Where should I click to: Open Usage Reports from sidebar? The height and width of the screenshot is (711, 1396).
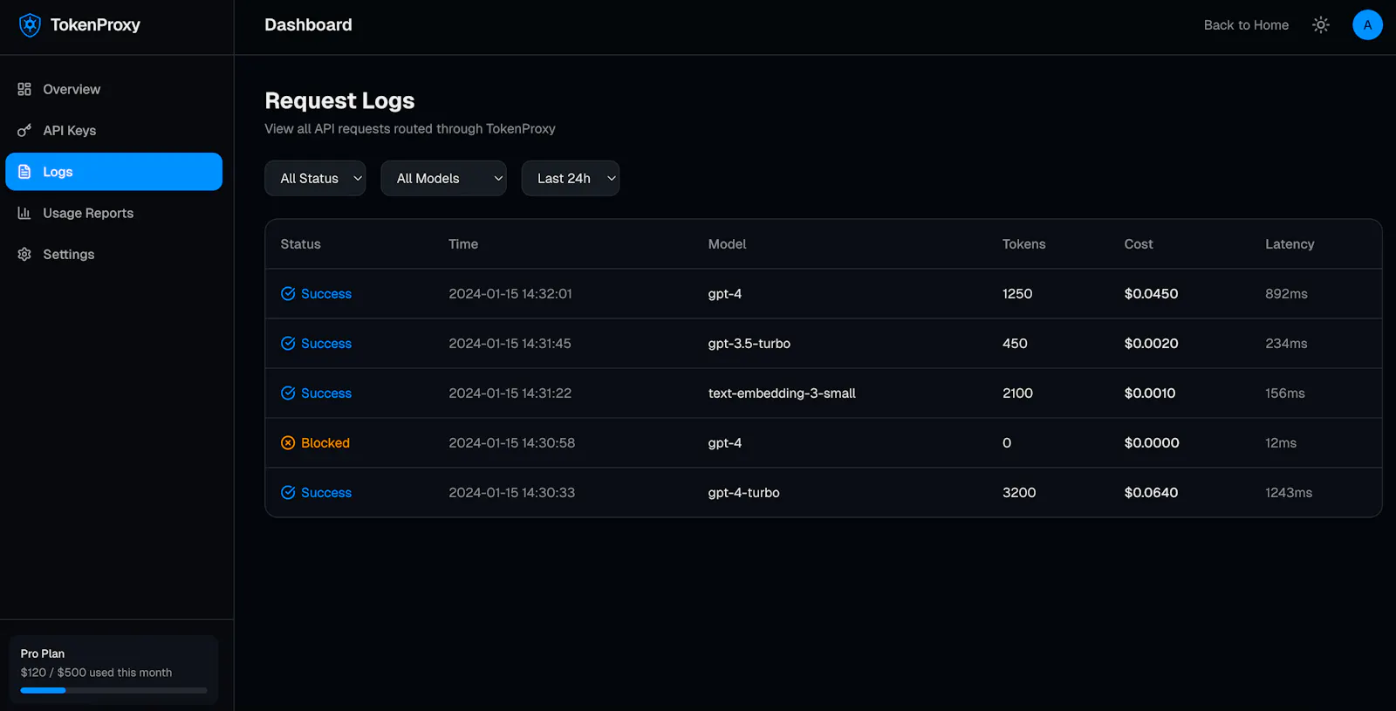[x=113, y=213]
